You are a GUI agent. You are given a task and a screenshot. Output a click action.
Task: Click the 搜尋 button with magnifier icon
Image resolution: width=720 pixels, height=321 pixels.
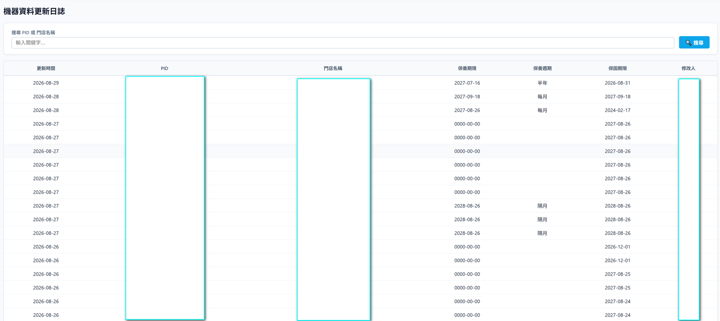click(x=694, y=42)
